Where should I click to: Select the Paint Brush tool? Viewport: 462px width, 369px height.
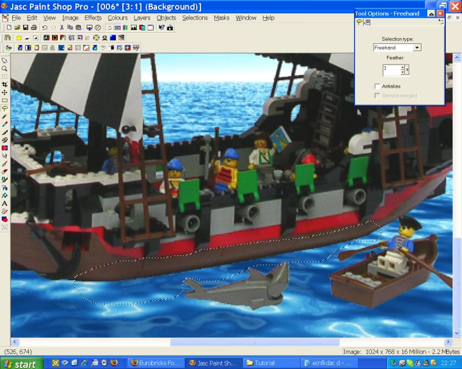pos(5,132)
